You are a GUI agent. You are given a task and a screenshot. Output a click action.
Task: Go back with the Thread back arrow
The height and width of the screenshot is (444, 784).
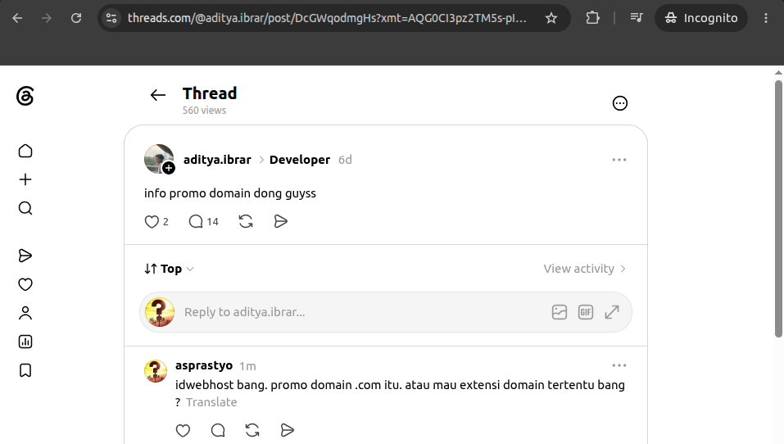point(158,95)
